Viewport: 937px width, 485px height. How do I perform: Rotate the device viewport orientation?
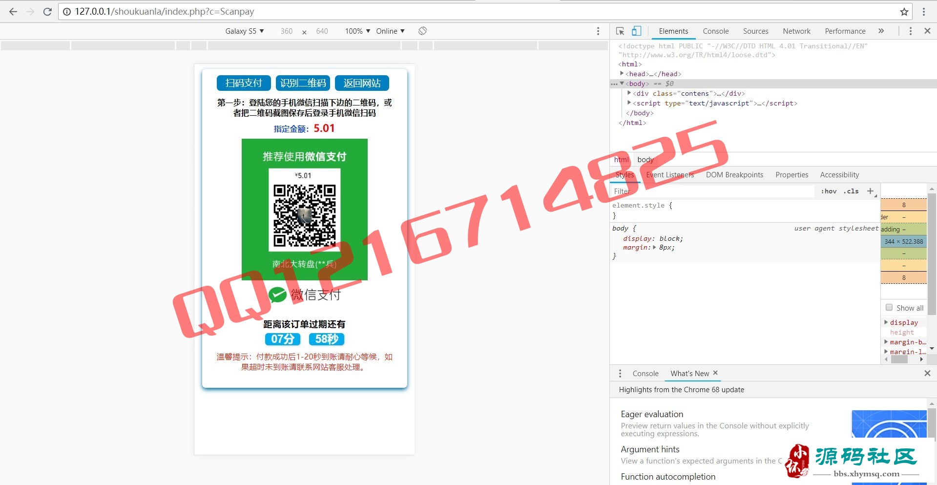(423, 31)
